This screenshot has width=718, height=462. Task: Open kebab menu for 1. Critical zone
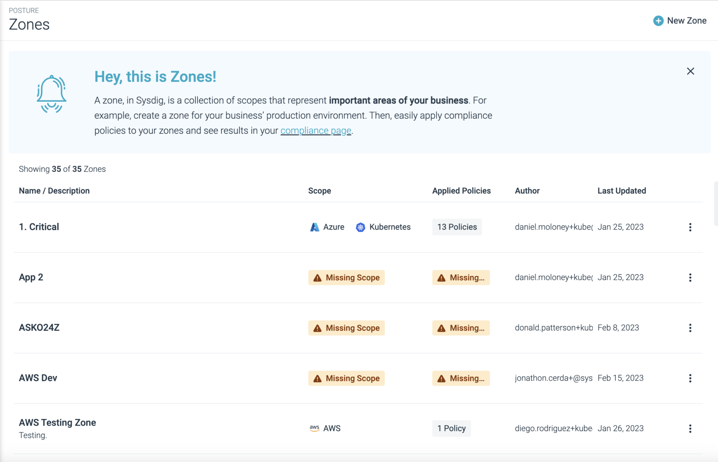coord(690,227)
